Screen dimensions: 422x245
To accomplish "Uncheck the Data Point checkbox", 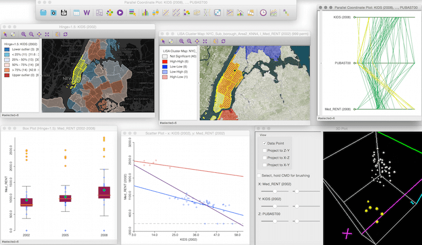I will tap(264, 143).
